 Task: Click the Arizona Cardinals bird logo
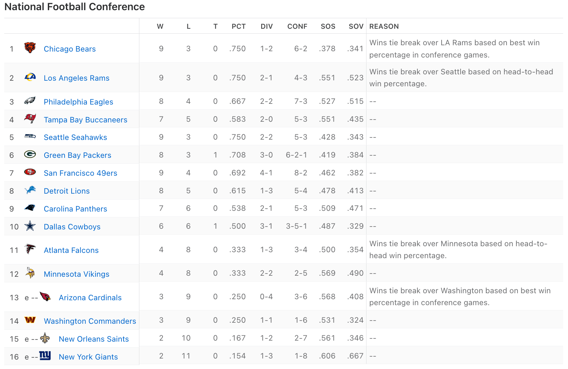click(45, 297)
